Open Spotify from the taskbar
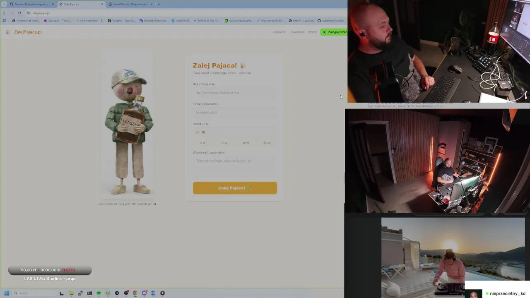 pyautogui.click(x=99, y=293)
